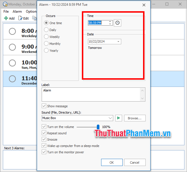
Task: Click the volume slider handle at 100%
Action: (x=98, y=127)
